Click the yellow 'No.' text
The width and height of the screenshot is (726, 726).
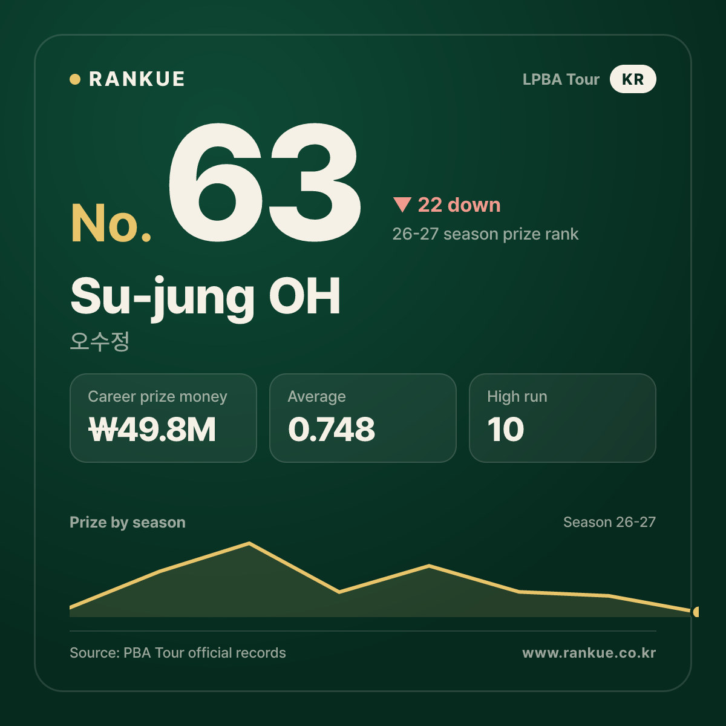(111, 223)
